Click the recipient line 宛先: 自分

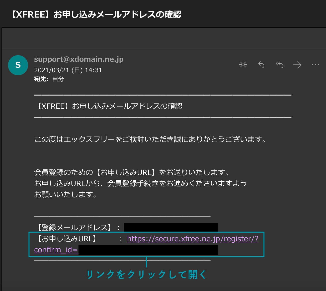pyautogui.click(x=49, y=79)
